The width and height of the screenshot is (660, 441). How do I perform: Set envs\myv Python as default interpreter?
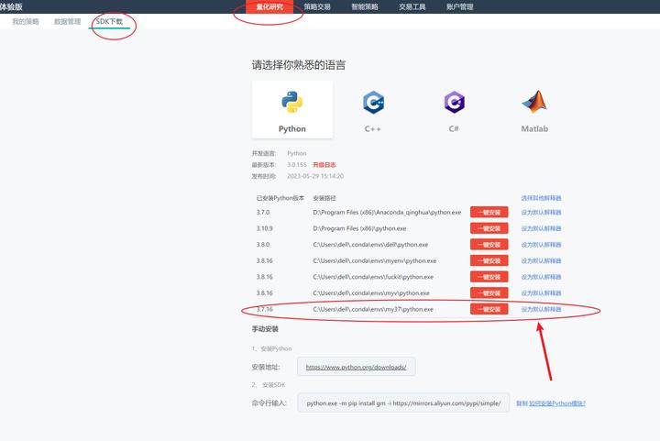pos(542,292)
